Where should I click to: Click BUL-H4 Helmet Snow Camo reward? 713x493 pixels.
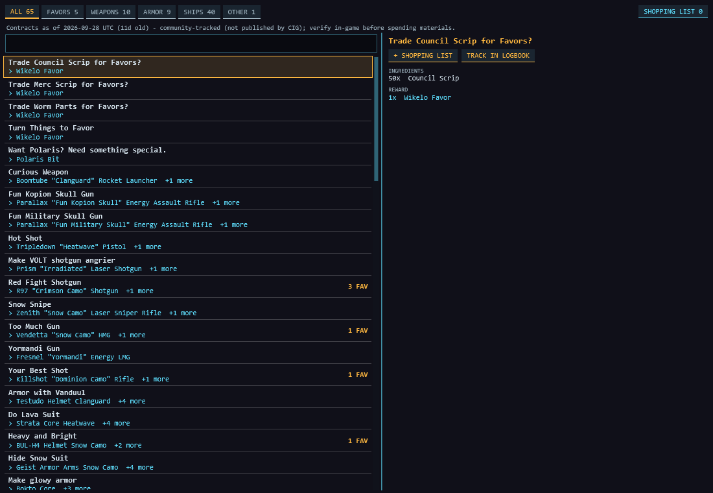(x=62, y=446)
